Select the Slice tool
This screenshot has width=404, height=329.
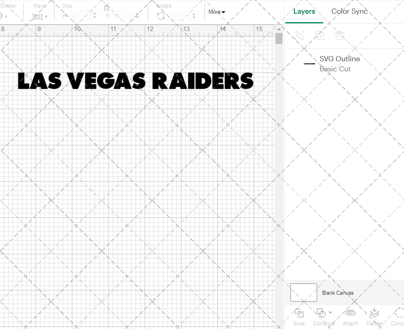click(299, 317)
